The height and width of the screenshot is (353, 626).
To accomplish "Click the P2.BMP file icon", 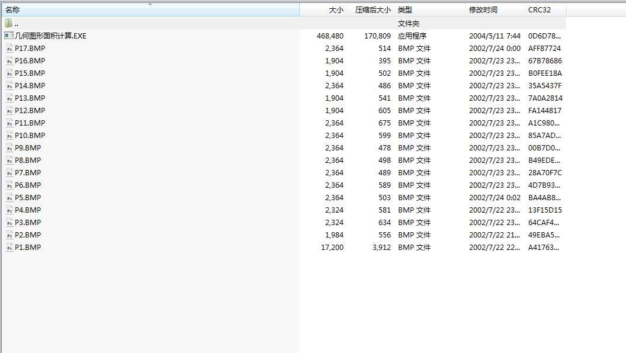I will [9, 235].
